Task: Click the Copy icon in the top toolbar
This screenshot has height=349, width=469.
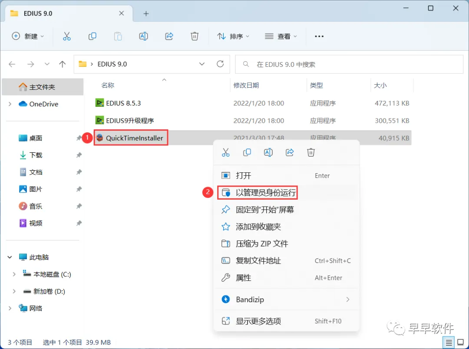Action: point(92,36)
